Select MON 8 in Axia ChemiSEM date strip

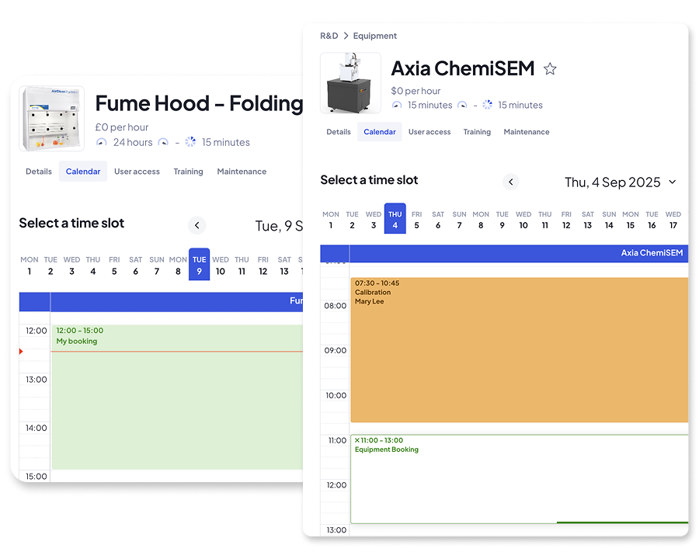click(481, 220)
